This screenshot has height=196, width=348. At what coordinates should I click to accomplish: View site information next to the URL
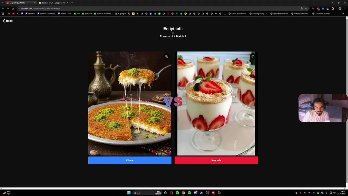(19, 8)
